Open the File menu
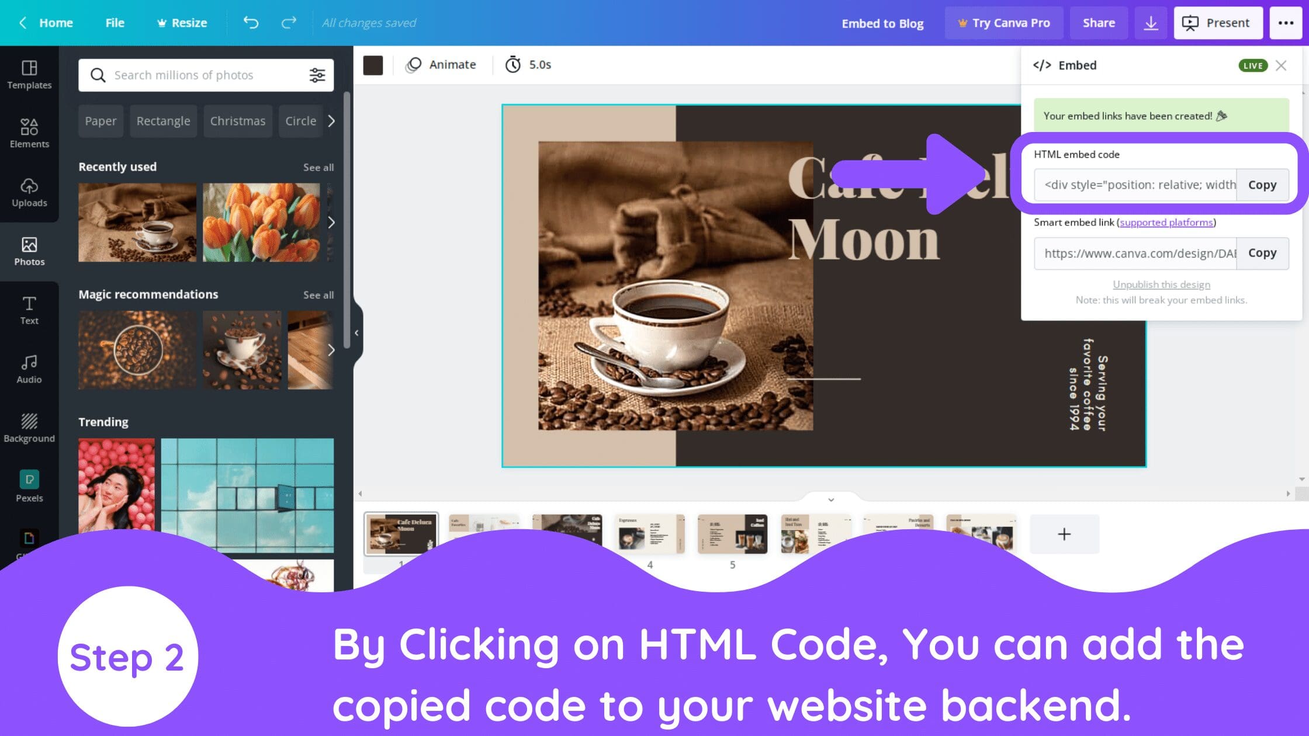1309x736 pixels. [x=114, y=22]
